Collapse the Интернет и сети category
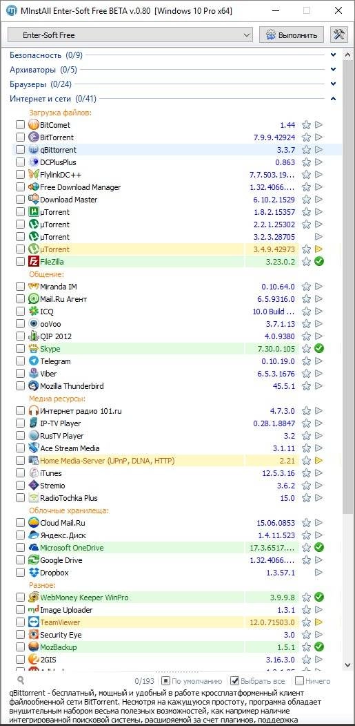Viewport: 355px width, 726px height. (x=333, y=99)
